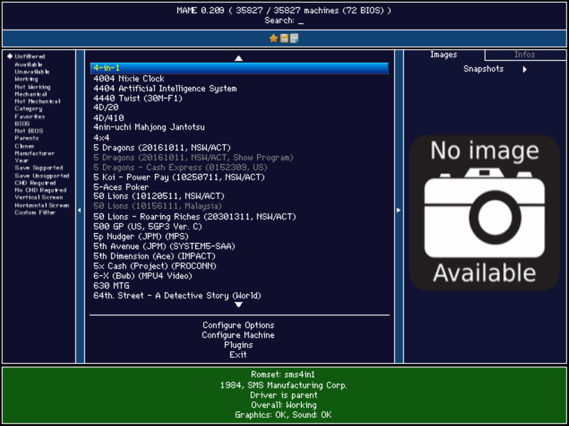The width and height of the screenshot is (569, 426).
Task: Select the Year filter
Action: (x=22, y=160)
